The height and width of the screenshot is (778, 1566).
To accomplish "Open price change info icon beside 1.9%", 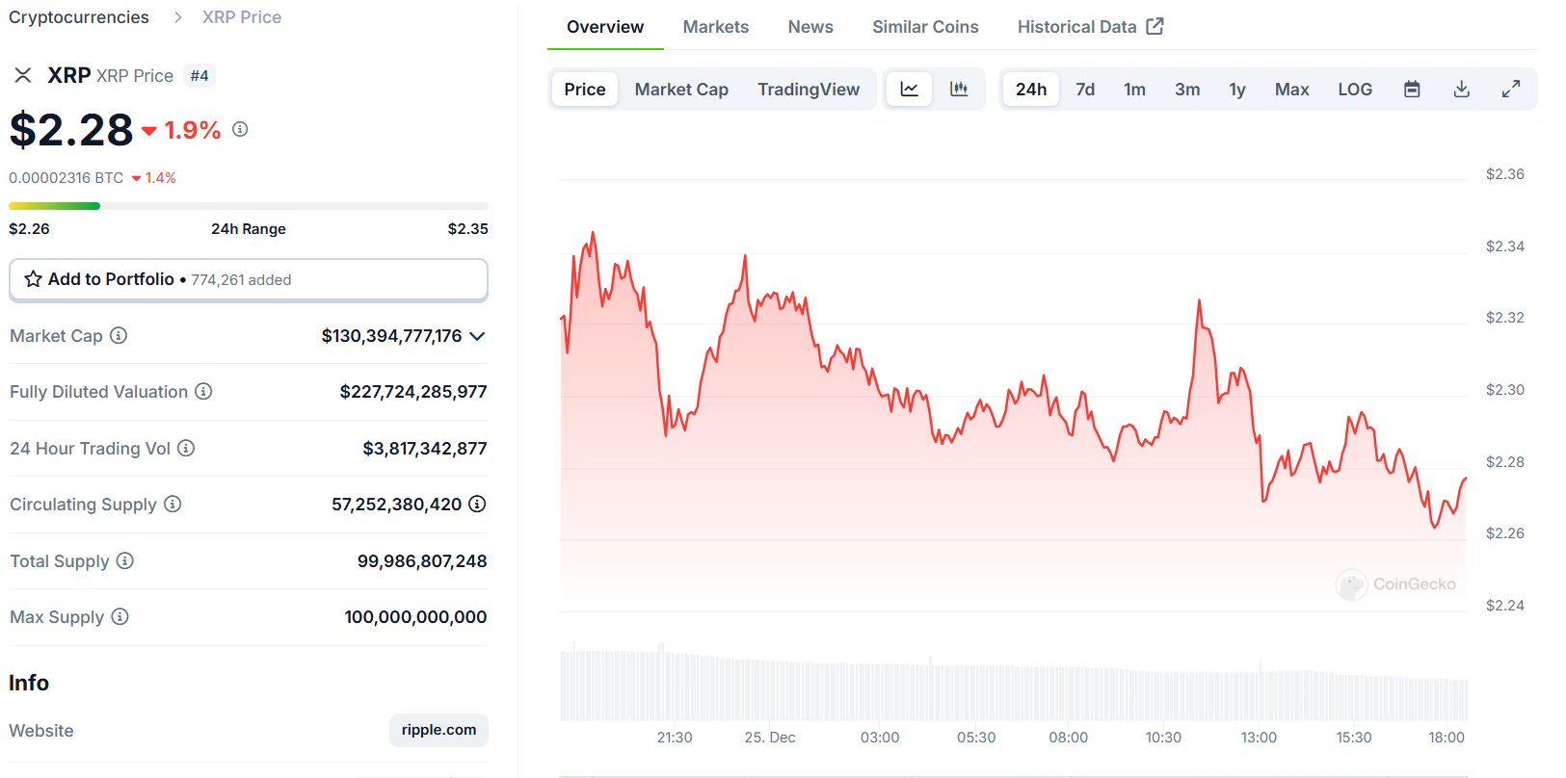I will click(240, 129).
